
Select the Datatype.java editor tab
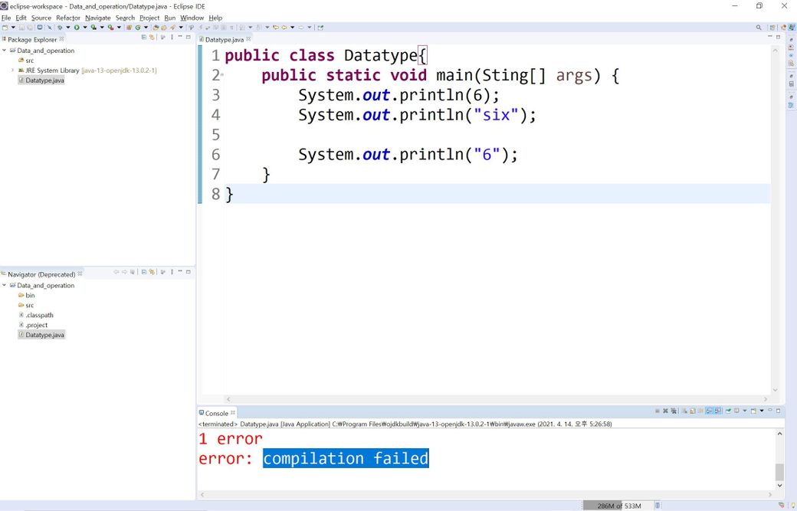(224, 39)
